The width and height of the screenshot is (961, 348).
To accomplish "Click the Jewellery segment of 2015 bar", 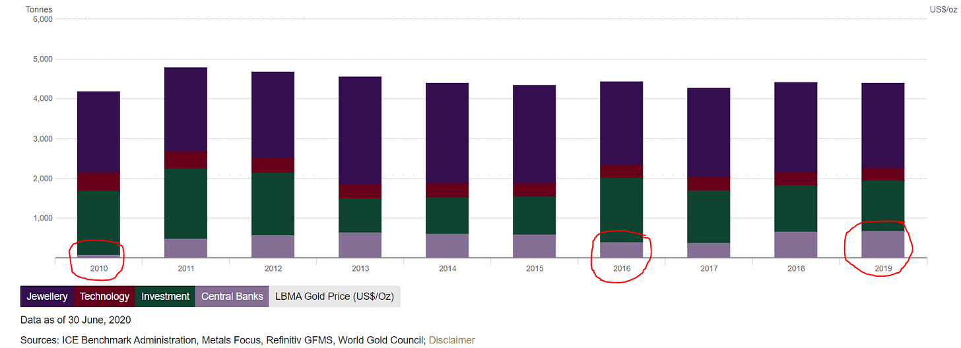I will 534,134.
